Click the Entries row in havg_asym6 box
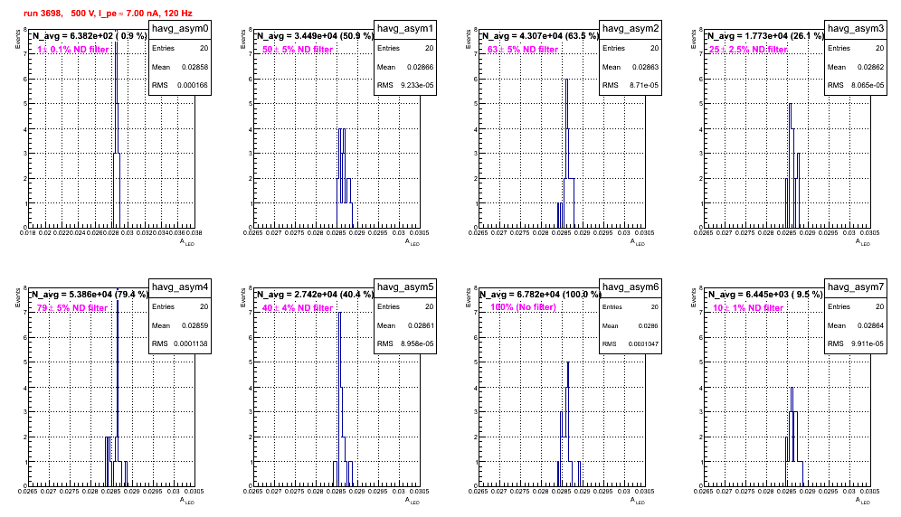901x517 pixels. pyautogui.click(x=631, y=306)
